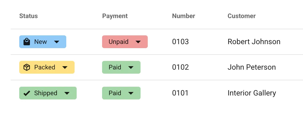The image size is (303, 117).
Task: Expand the Shipped status dropdown arrow
Action: pyautogui.click(x=67, y=93)
